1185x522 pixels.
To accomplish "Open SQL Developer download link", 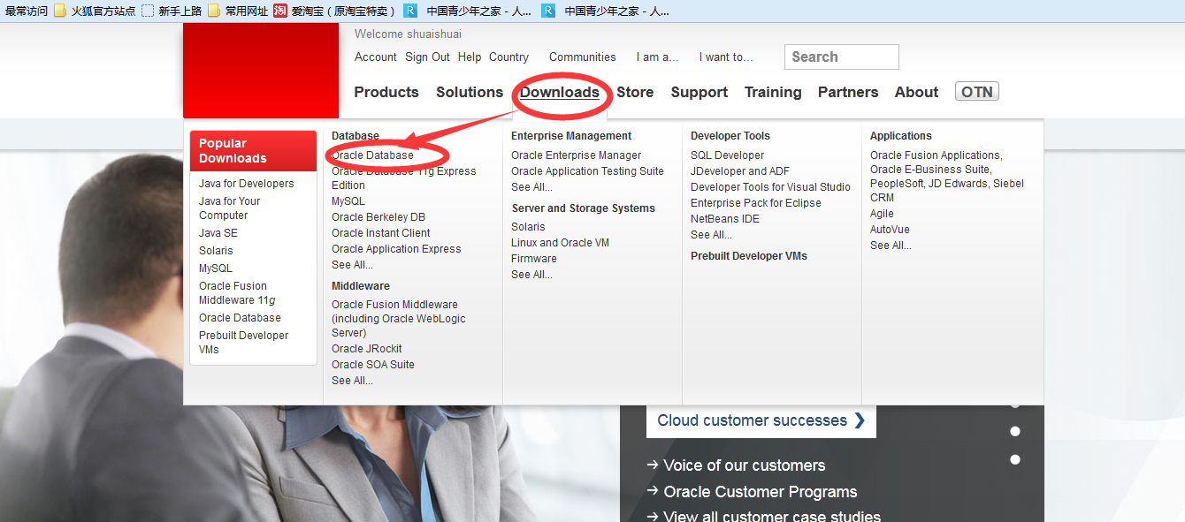I will click(x=727, y=155).
